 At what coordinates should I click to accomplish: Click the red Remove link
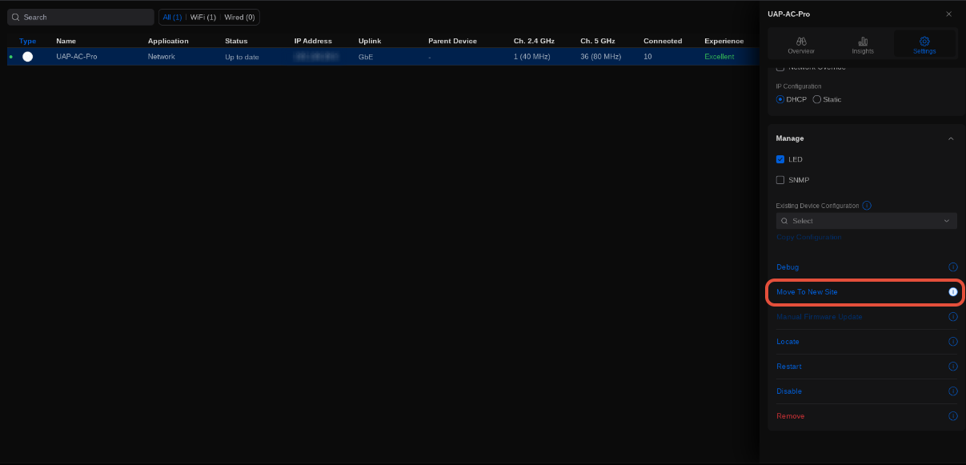tap(791, 416)
